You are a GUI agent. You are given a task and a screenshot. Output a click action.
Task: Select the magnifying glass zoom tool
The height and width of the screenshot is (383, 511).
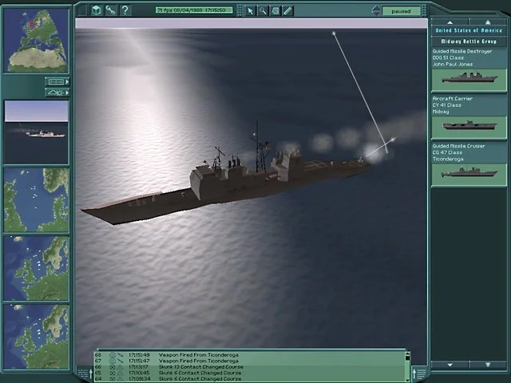click(x=263, y=10)
